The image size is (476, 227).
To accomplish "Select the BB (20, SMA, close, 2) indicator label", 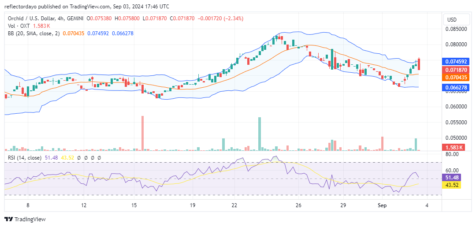I will [x=34, y=33].
